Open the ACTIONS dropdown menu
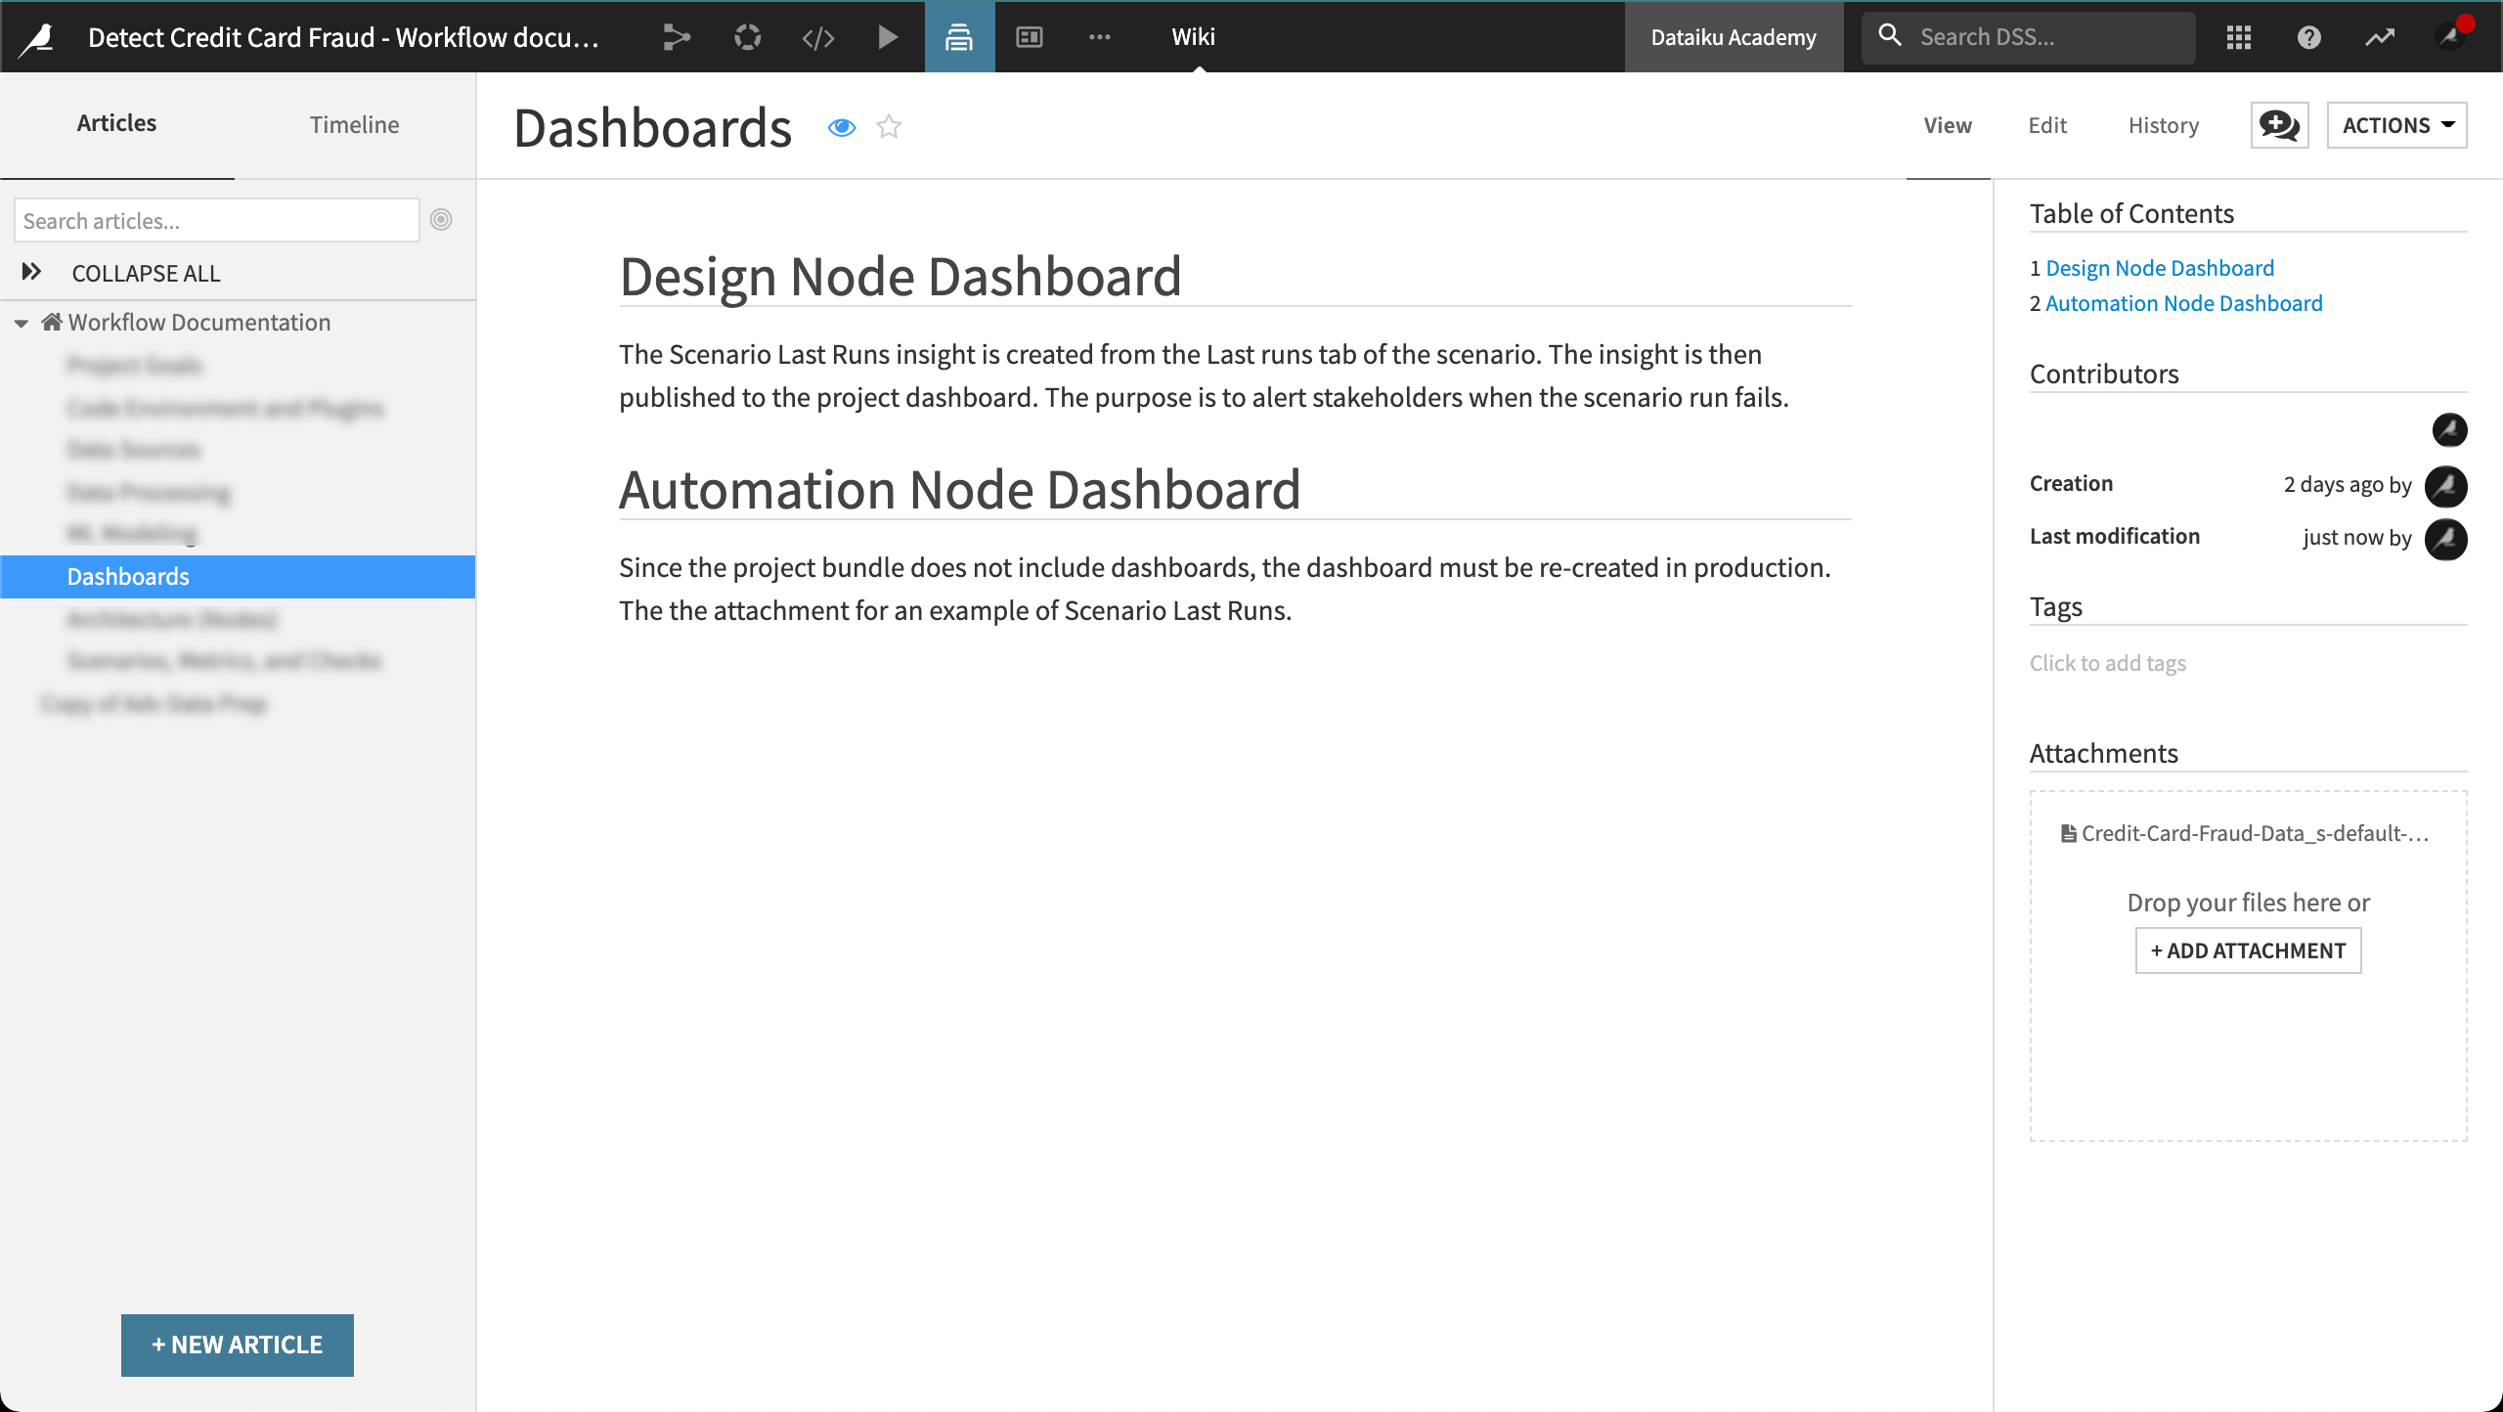Viewport: 2503px width, 1412px height. coord(2395,125)
